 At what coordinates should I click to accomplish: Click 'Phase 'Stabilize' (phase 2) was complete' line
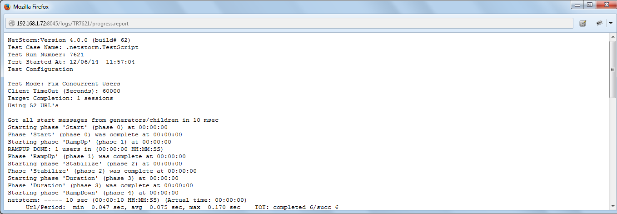[102, 171]
